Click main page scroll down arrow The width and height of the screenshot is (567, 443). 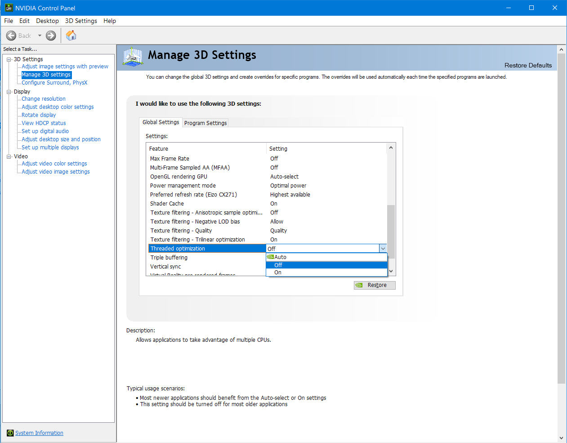tap(561, 438)
